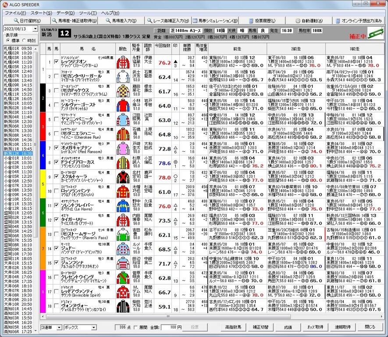Uncheck the checkbox for horse 14 ジュドー
The width and height of the screenshot is (388, 337).
(57, 248)
